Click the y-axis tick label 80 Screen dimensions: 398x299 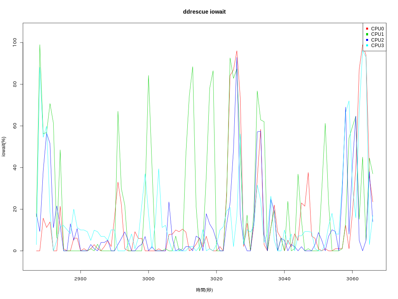coord(15,84)
